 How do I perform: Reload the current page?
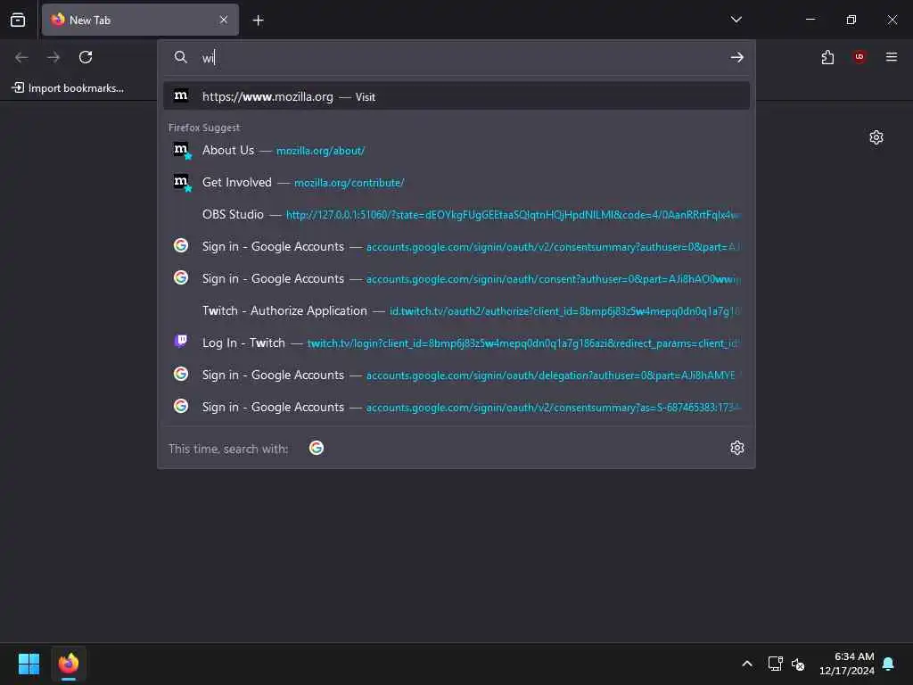(86, 57)
